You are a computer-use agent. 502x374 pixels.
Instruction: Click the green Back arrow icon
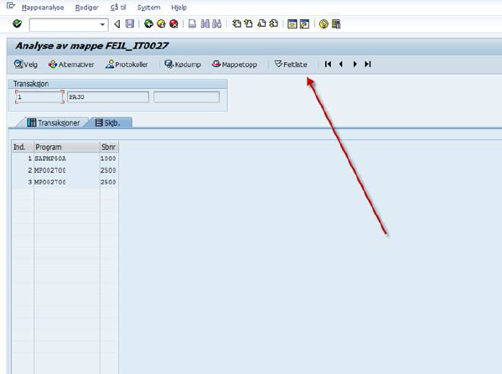coord(148,23)
